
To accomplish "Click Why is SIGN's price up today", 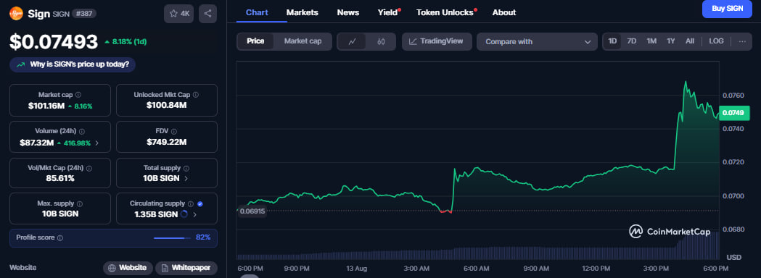I will pos(73,64).
